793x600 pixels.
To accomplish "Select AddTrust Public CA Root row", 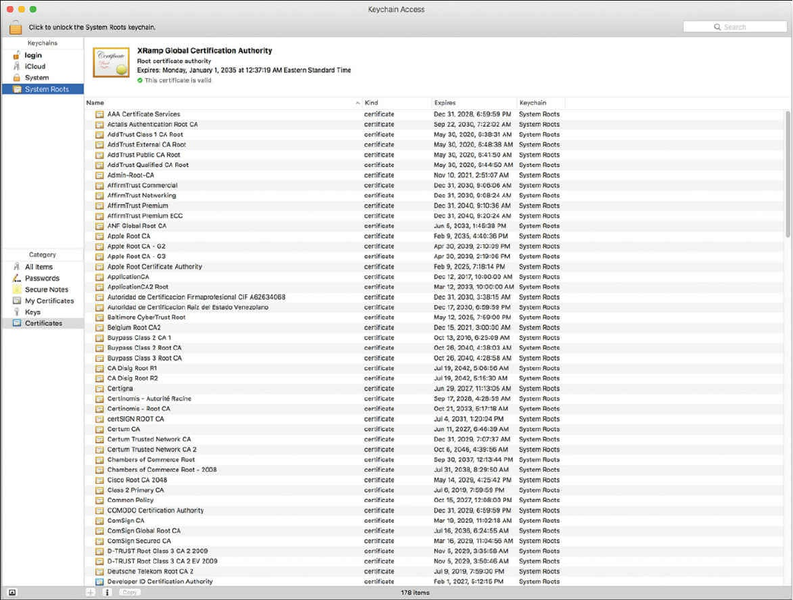I will pos(435,155).
